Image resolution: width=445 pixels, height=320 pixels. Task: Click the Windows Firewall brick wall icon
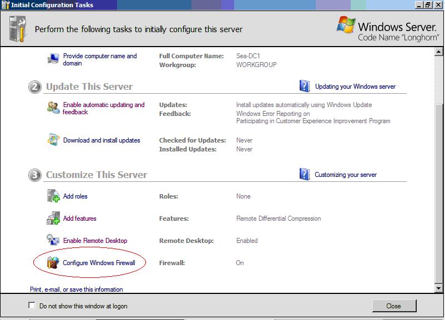pyautogui.click(x=54, y=262)
